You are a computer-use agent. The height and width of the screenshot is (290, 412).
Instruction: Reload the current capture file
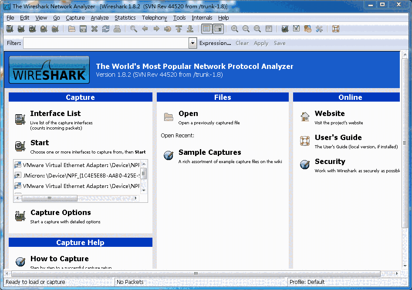point(105,29)
